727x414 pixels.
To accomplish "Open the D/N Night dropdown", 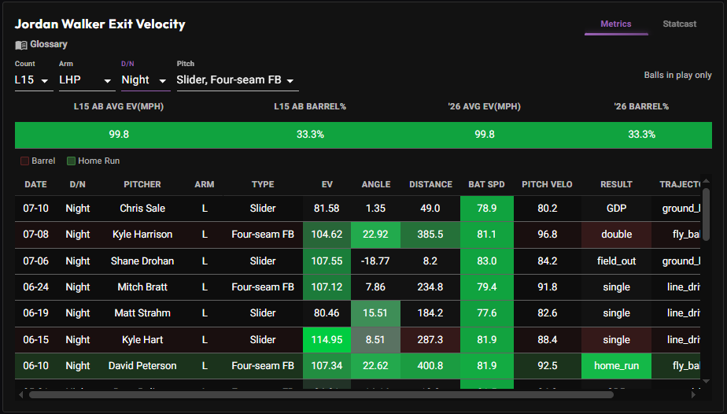I will point(146,80).
